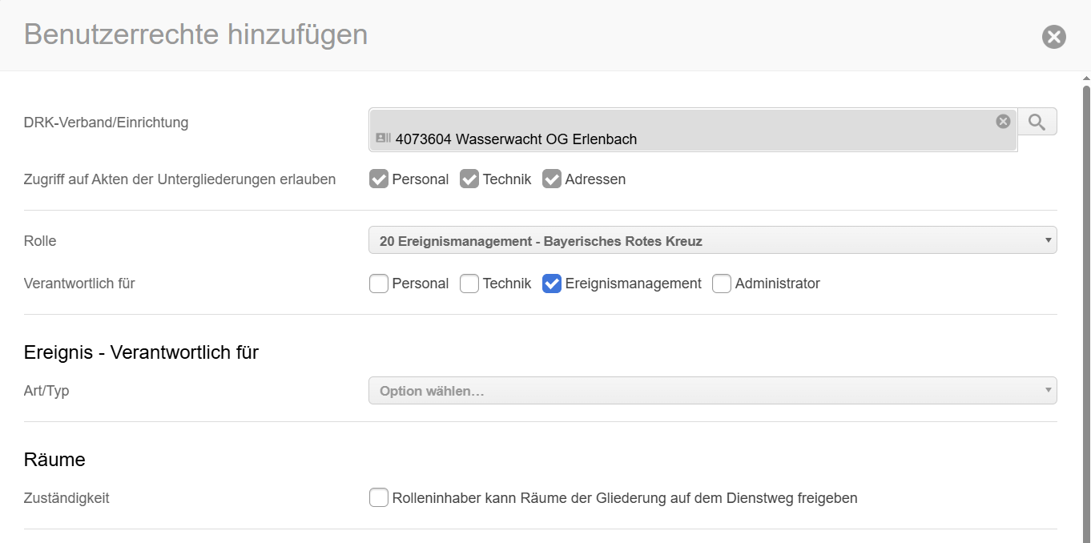Toggle Technik access for Untergliederungen

[x=469, y=179]
